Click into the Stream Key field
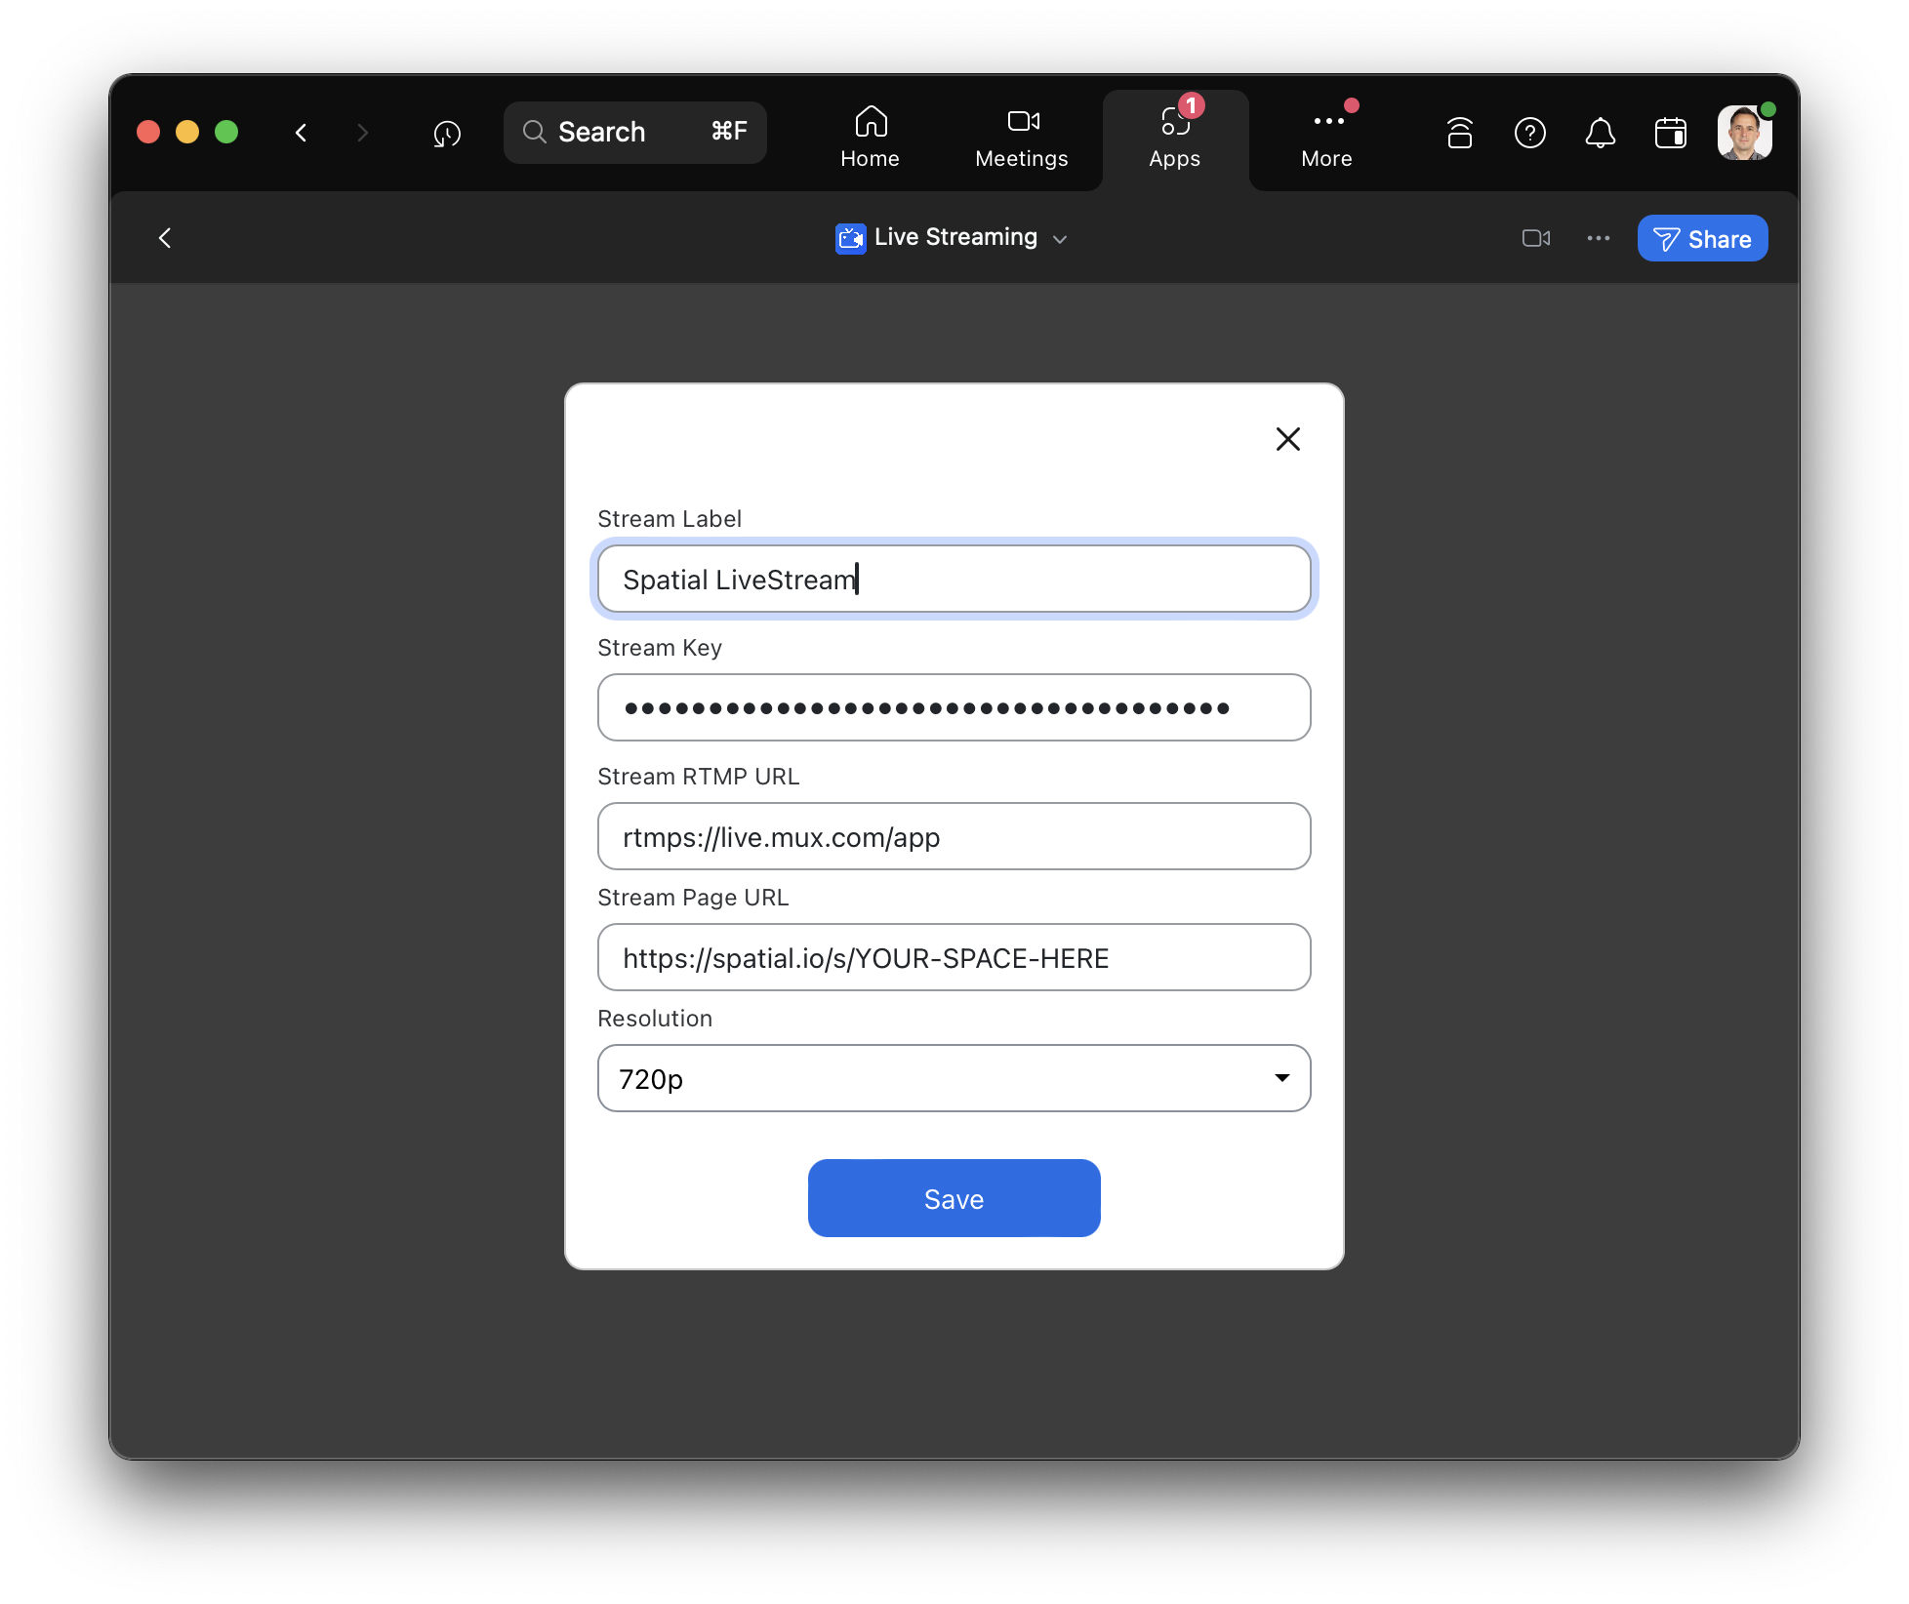This screenshot has width=1909, height=1604. 954,707
